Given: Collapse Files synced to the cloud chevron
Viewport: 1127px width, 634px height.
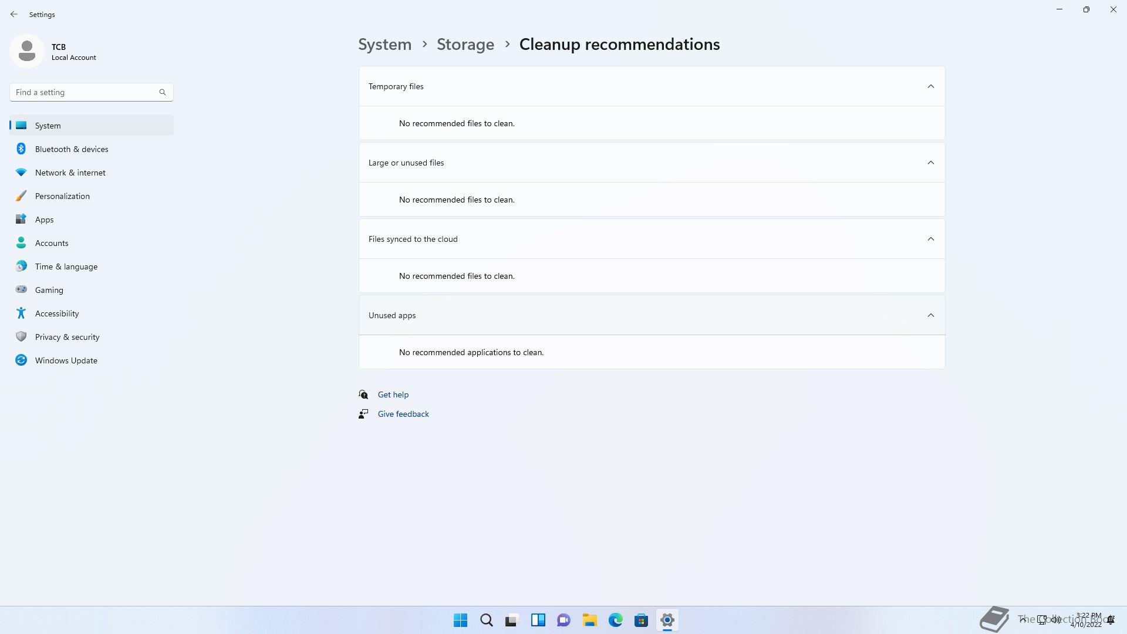Looking at the screenshot, I should click(931, 239).
